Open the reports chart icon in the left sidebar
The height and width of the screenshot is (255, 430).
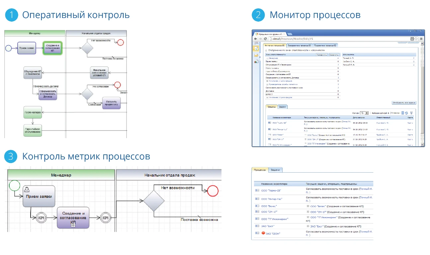256,61
